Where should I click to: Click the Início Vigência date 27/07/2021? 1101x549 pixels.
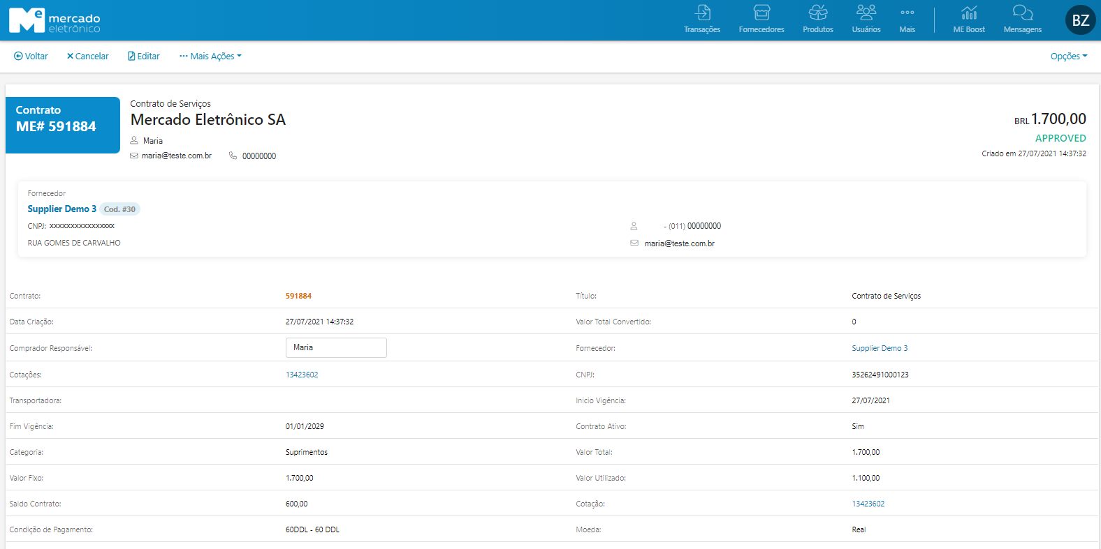870,400
